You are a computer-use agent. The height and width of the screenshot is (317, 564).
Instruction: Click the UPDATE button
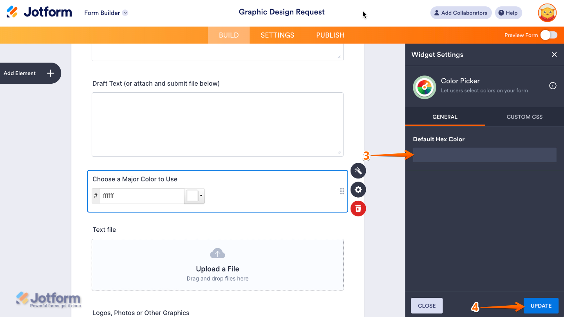pyautogui.click(x=541, y=306)
